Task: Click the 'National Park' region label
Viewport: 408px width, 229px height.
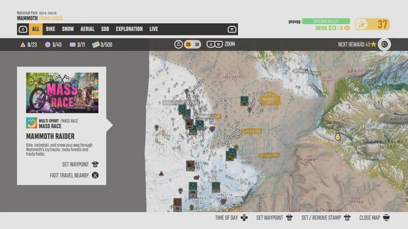Action: pos(27,13)
